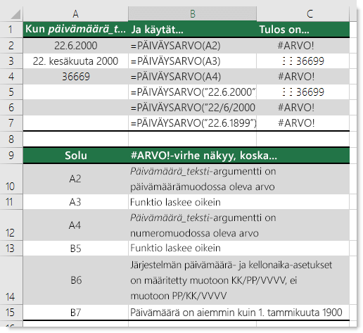
Task: Select cell '22. kesäkuuta 2000'
Action: 75,61
